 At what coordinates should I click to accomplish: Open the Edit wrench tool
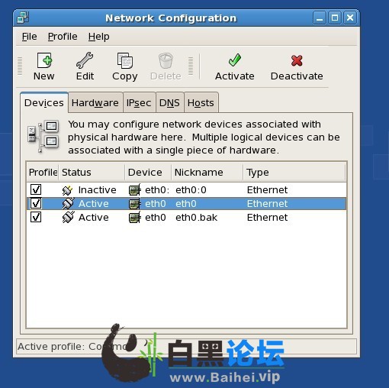pyautogui.click(x=85, y=60)
